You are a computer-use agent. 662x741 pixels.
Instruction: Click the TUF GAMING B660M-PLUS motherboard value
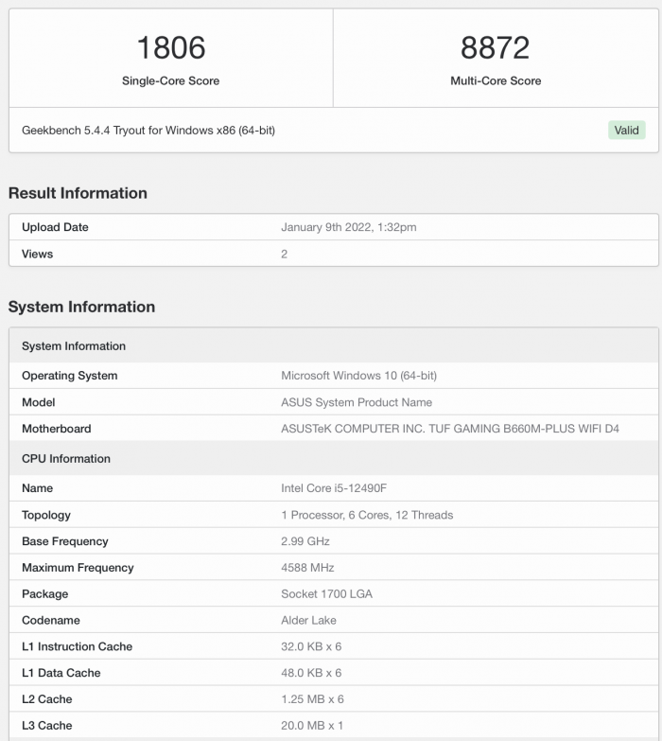click(450, 429)
